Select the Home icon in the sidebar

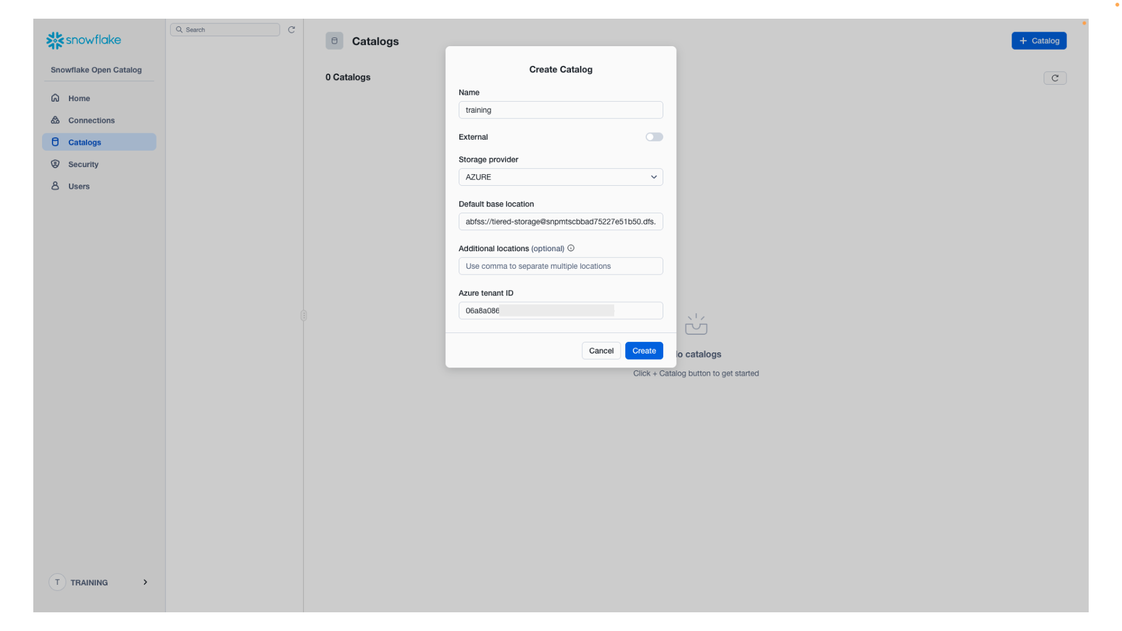[x=55, y=98]
